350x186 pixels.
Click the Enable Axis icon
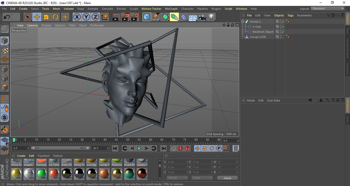5,99
